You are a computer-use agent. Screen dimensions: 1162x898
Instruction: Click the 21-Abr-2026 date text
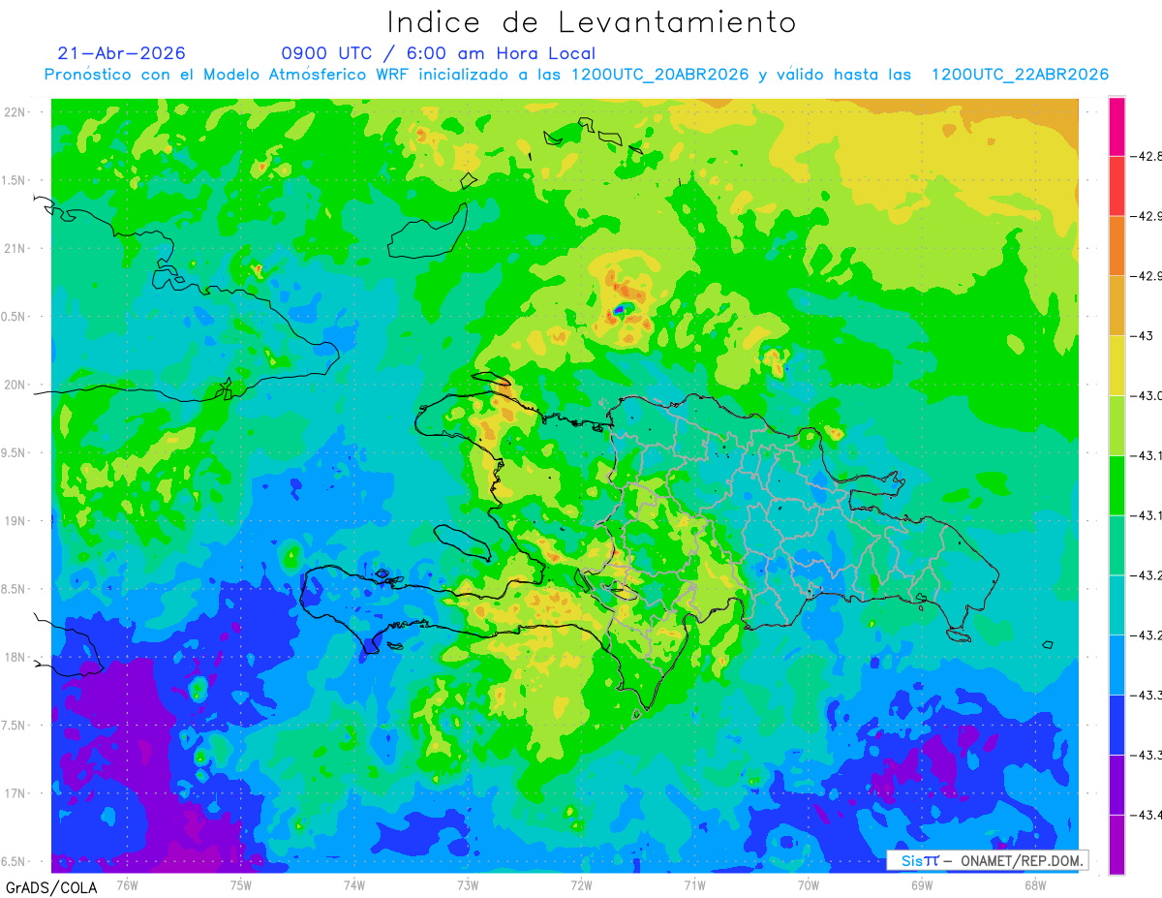pyautogui.click(x=122, y=53)
